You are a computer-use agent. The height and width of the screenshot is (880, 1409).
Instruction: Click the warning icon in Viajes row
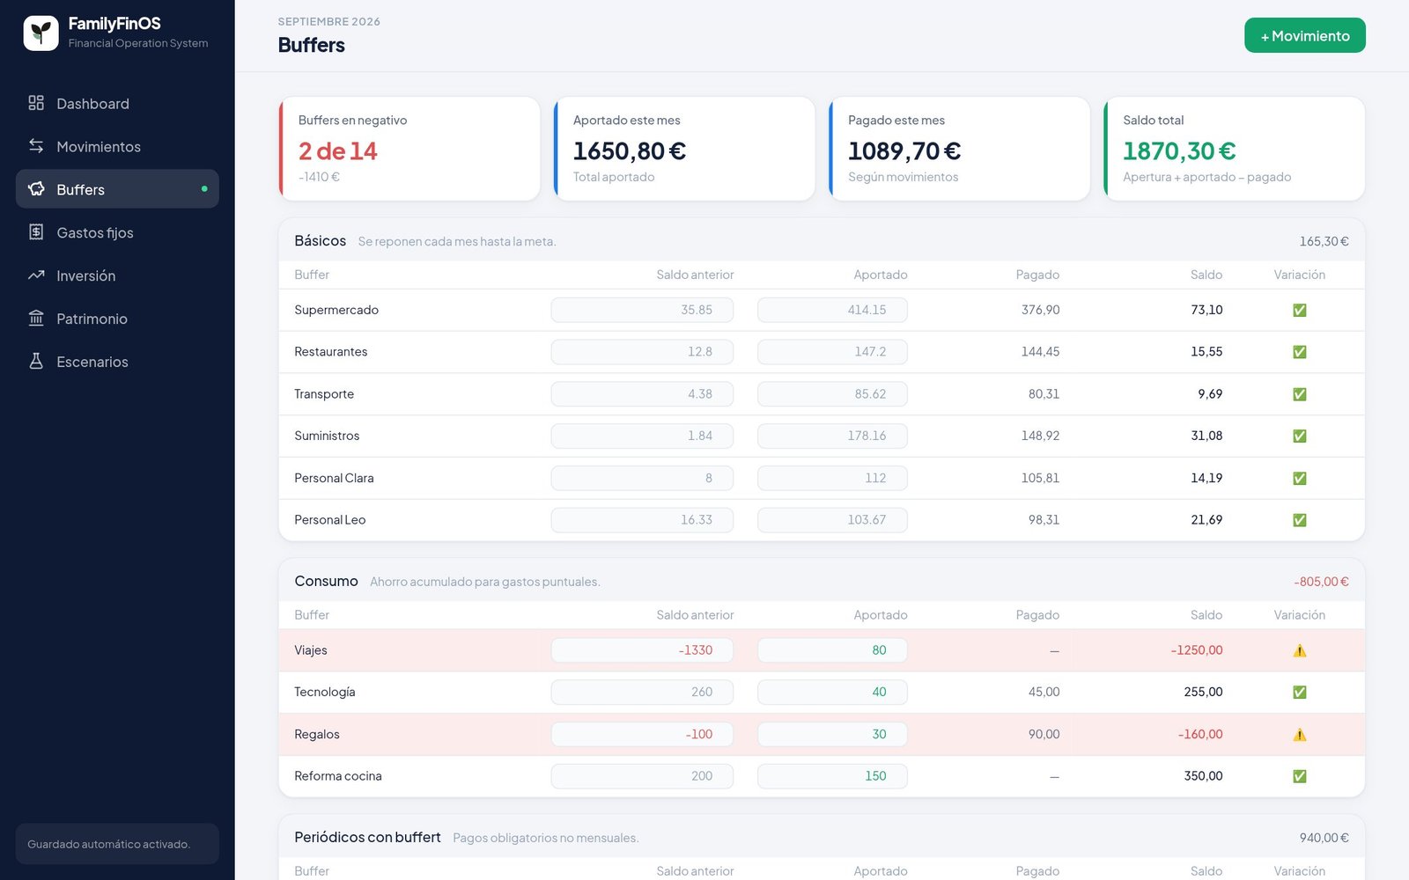click(x=1299, y=650)
